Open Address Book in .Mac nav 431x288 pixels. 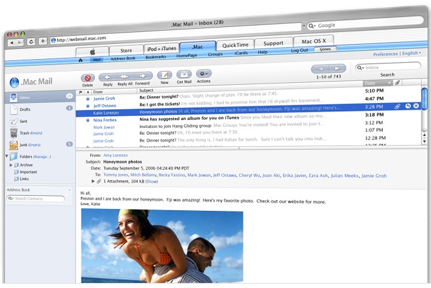point(123,58)
